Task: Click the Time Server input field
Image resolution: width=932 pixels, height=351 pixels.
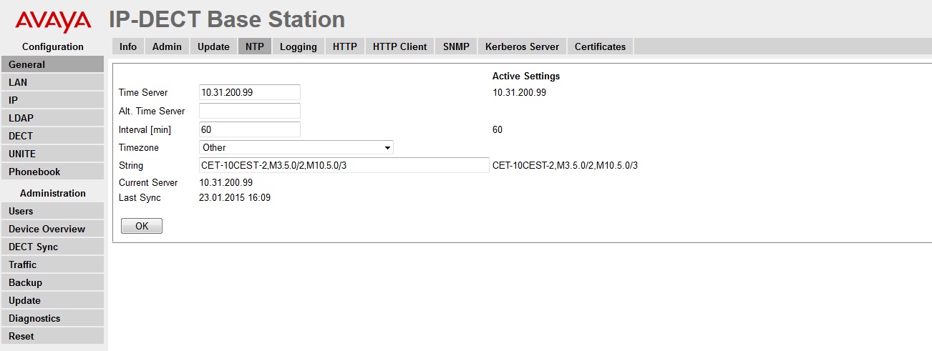Action: pos(249,92)
